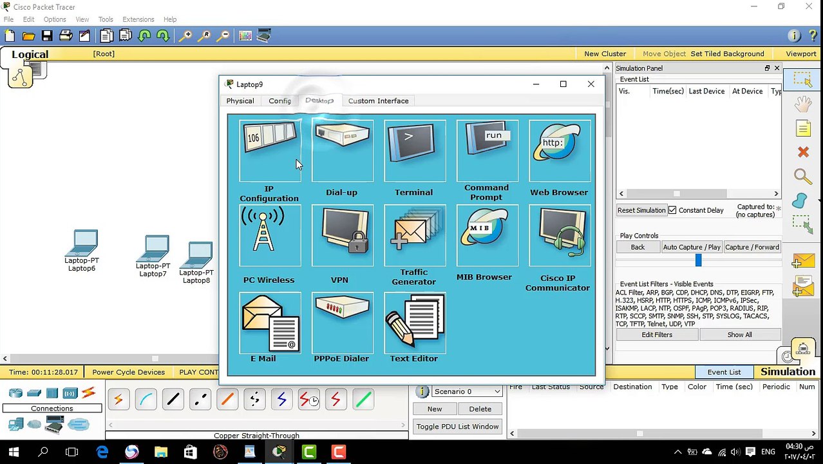This screenshot has width=823, height=464.
Task: Click the Edit Filters button
Action: (657, 334)
